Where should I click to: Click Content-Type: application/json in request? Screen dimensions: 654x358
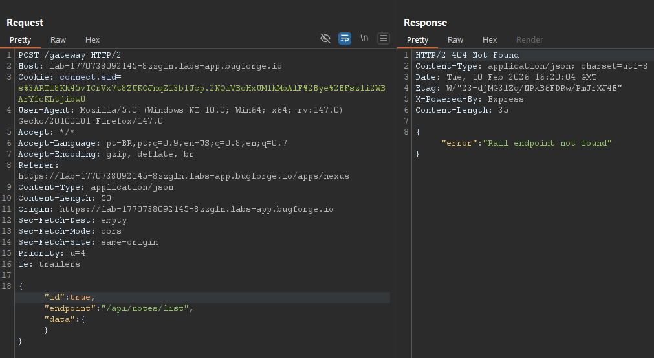[96, 187]
